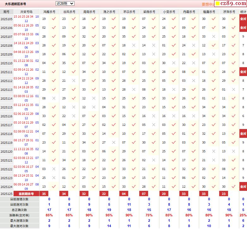The image size is (247, 229).
Task: Click the red 全对 badge in row 2025105
Action: click(243, 19)
